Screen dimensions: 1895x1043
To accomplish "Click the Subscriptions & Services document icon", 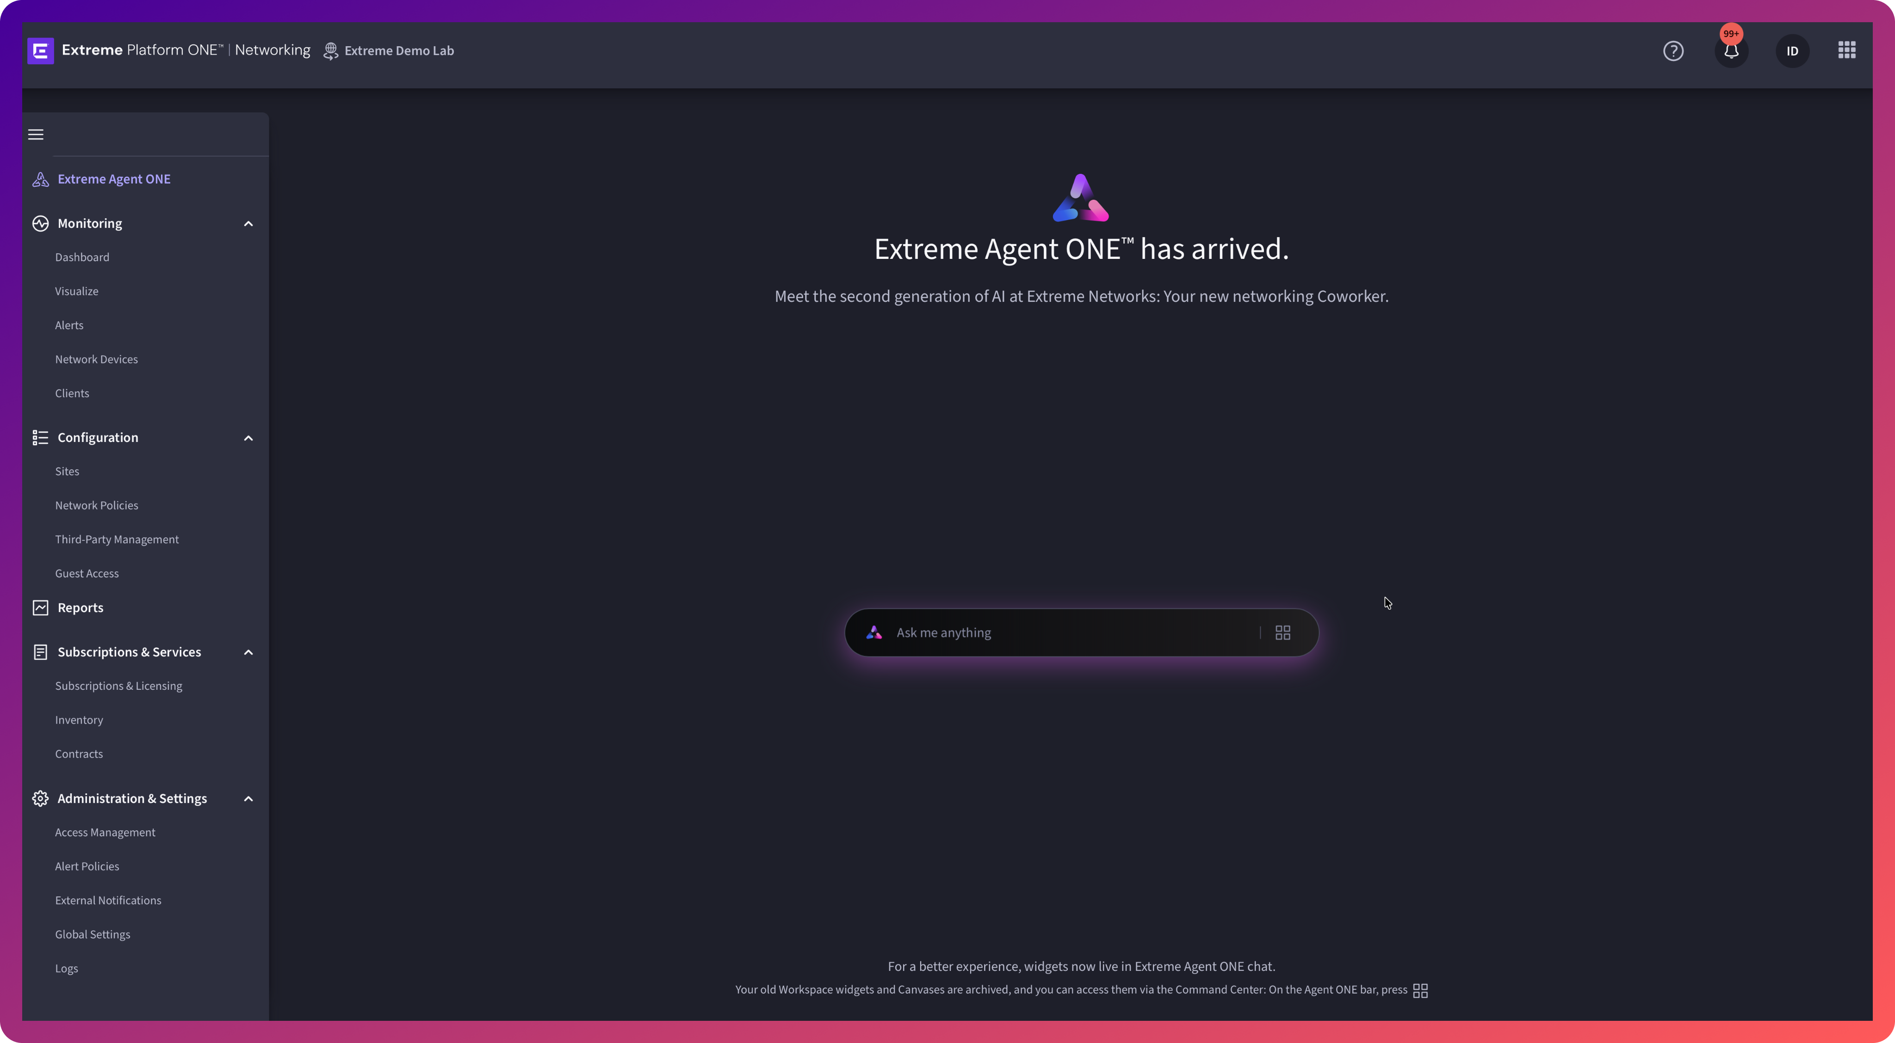I will coord(40,652).
